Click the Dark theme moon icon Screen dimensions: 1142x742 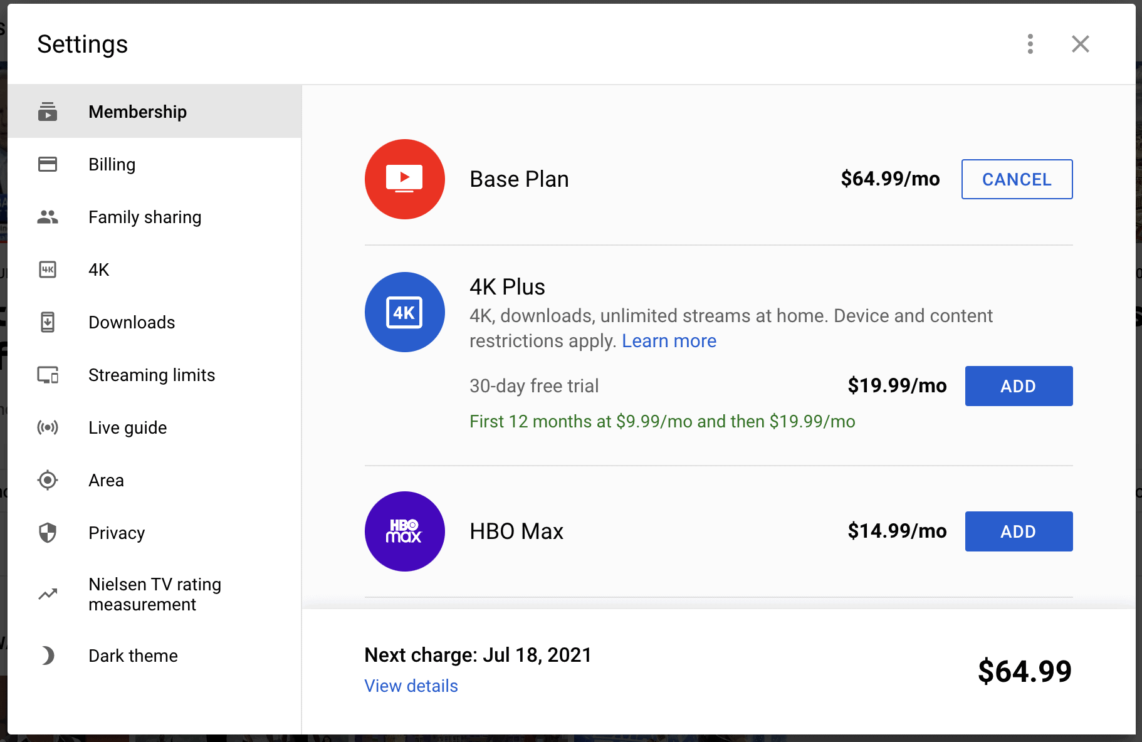click(x=48, y=656)
